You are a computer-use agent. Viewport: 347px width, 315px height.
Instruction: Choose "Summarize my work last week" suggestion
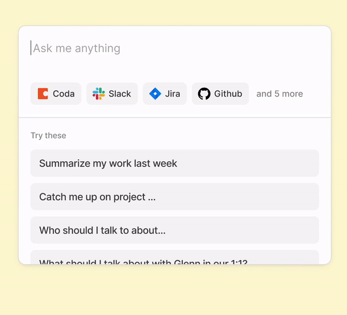pos(108,164)
